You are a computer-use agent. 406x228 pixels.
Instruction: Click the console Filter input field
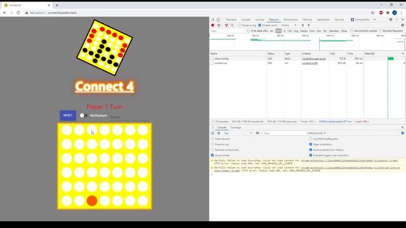pyautogui.click(x=284, y=133)
